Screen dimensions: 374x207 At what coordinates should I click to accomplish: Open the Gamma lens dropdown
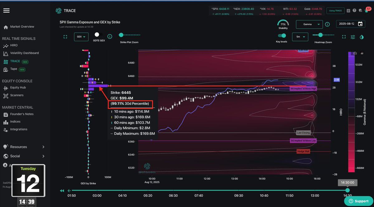click(x=309, y=24)
